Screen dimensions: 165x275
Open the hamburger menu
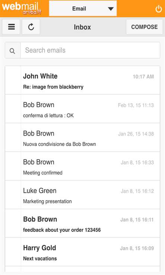[x=11, y=27]
